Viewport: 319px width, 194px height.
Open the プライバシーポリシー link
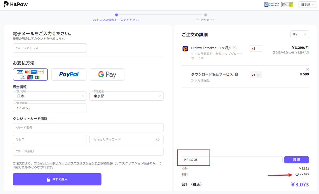coord(49,163)
